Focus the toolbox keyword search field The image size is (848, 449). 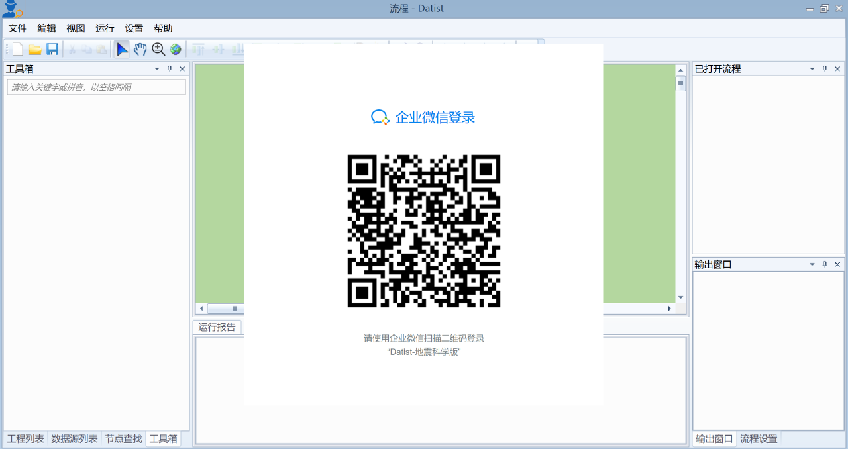coord(96,87)
